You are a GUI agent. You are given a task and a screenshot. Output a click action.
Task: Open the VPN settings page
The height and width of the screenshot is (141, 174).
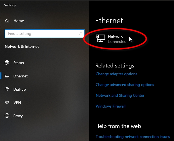[17, 103]
